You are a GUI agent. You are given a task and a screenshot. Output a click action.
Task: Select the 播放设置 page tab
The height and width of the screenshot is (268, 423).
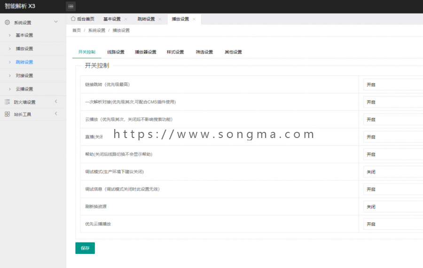tap(180, 19)
